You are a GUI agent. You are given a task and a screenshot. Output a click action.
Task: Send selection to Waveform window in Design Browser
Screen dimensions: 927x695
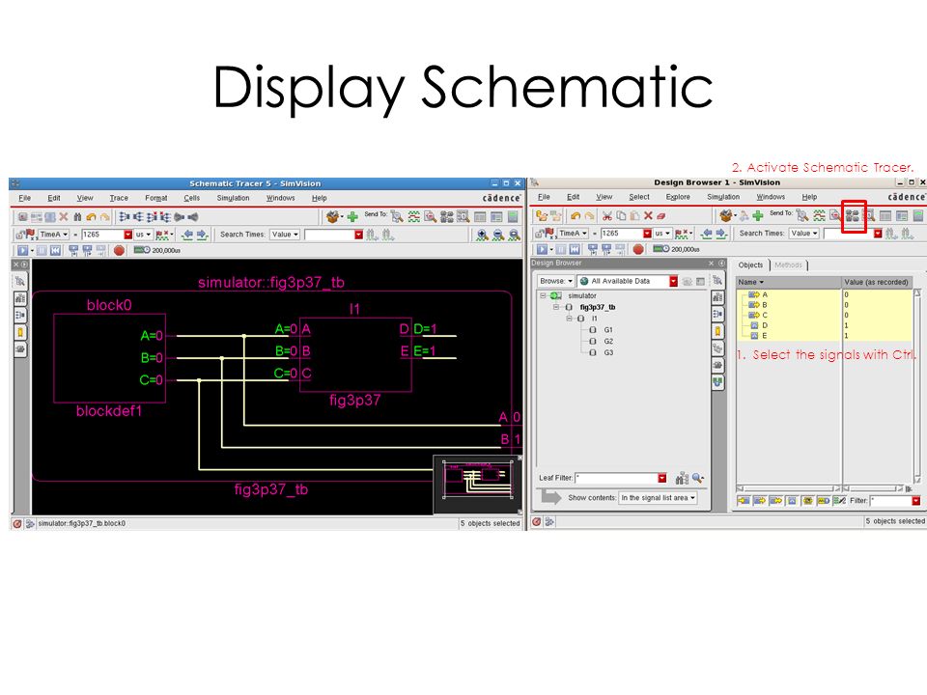pos(819,215)
